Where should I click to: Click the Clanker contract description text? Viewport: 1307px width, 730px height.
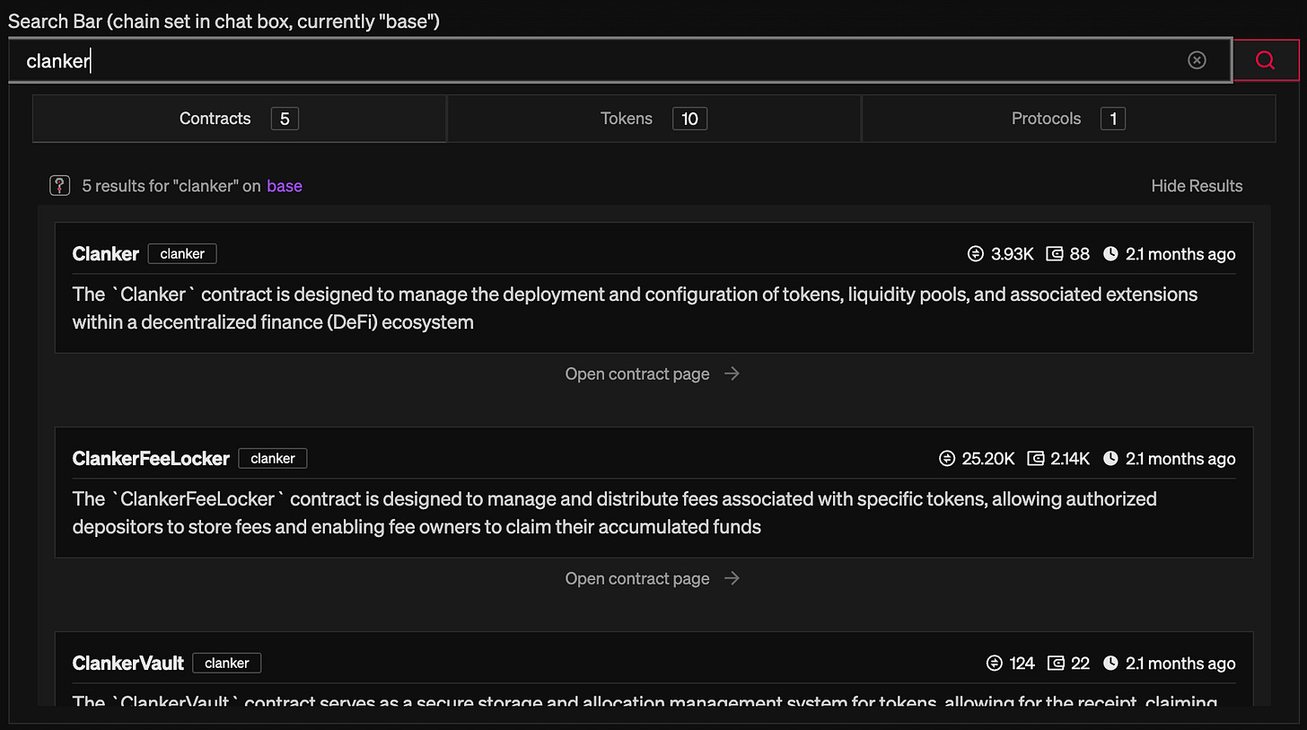click(x=635, y=308)
